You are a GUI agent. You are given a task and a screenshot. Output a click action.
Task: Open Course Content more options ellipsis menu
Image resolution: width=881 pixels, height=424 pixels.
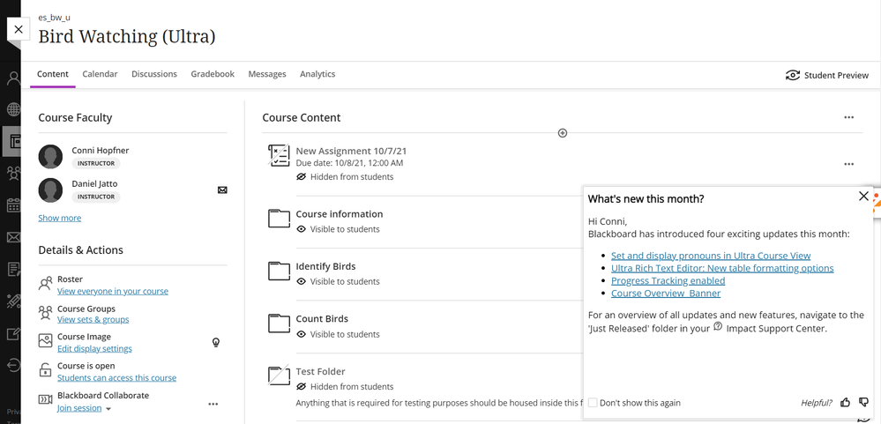pos(848,117)
